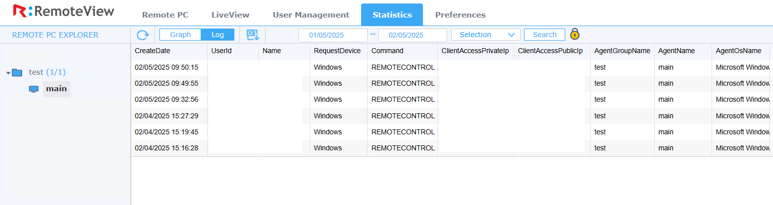Open the Selection dropdown

click(486, 35)
